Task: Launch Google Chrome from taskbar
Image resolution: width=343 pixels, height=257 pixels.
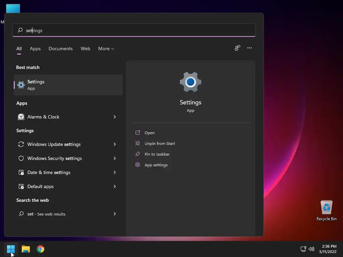Action: [x=41, y=249]
